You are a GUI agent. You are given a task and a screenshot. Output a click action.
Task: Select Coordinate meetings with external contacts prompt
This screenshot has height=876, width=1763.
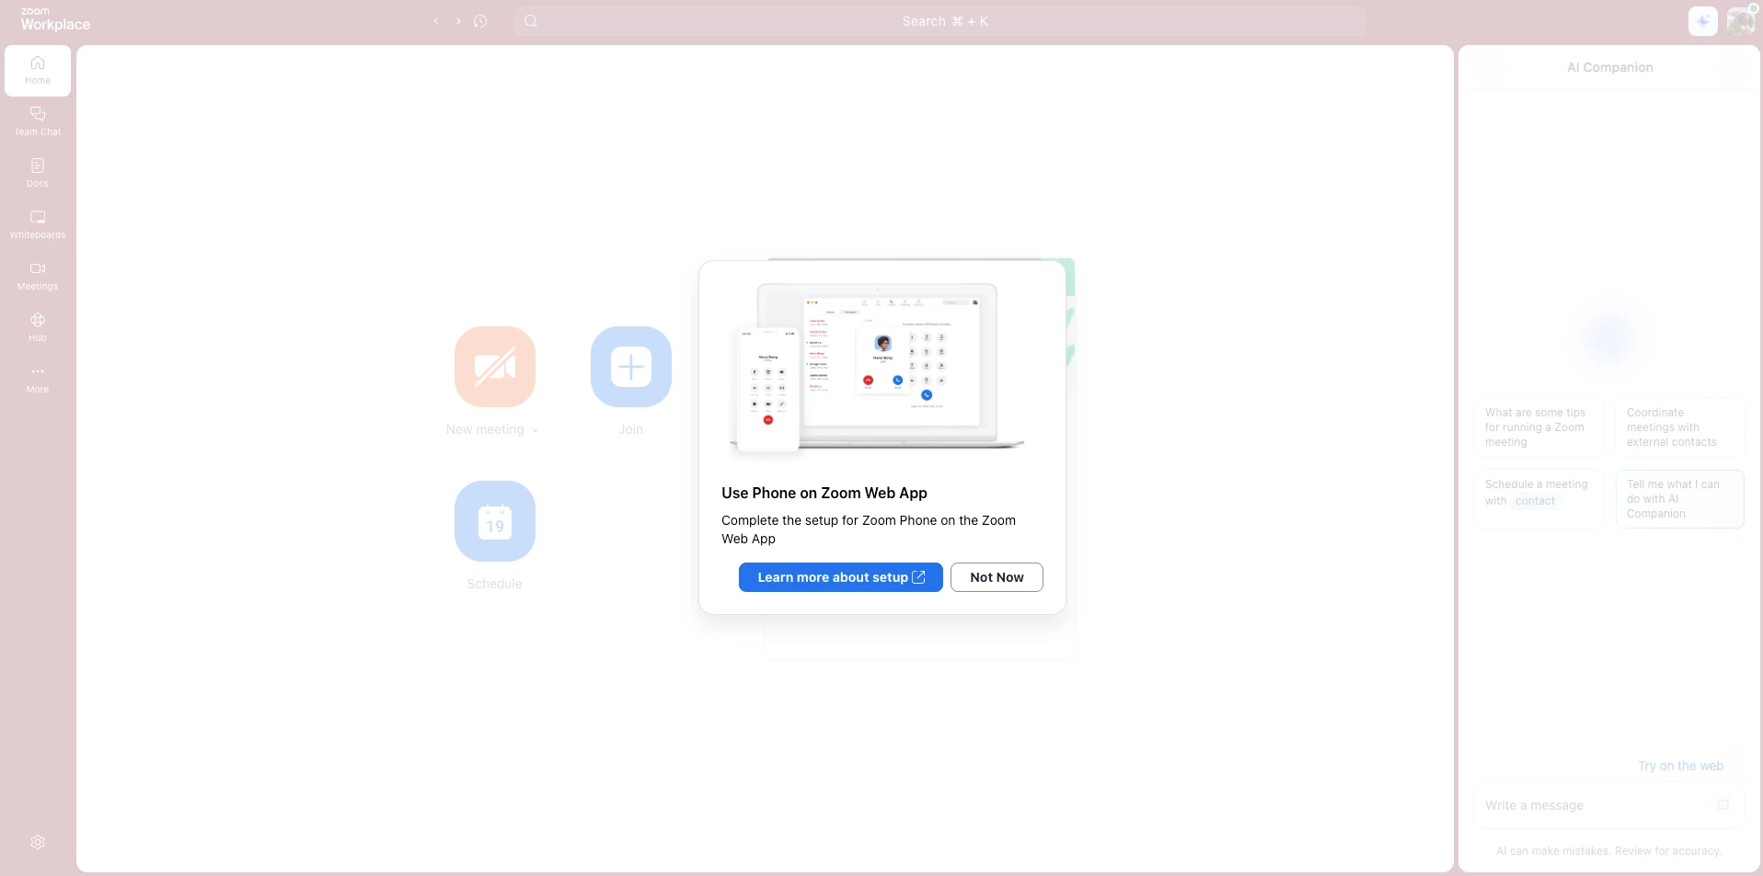[x=1680, y=427]
